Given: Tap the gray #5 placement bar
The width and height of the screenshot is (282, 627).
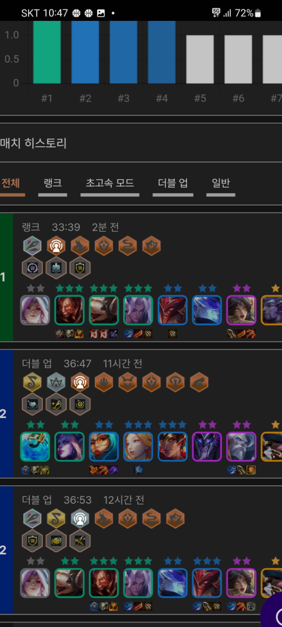Looking at the screenshot, I should pyautogui.click(x=200, y=59).
